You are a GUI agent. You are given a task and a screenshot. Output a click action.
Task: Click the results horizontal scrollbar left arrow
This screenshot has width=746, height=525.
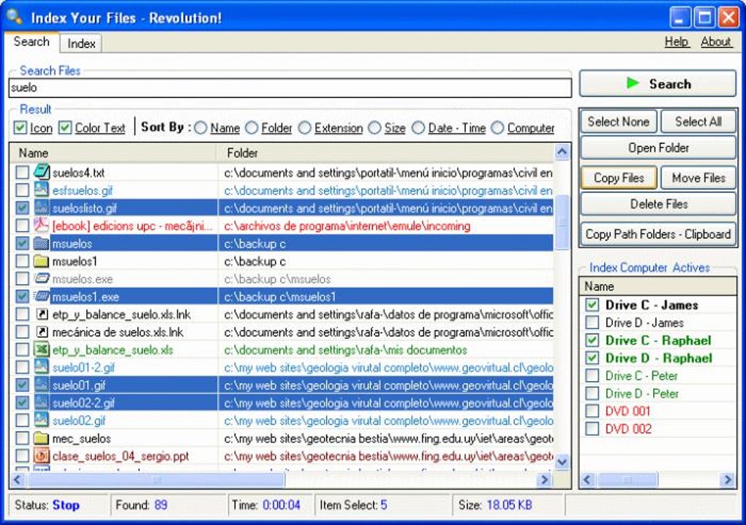coord(17,480)
